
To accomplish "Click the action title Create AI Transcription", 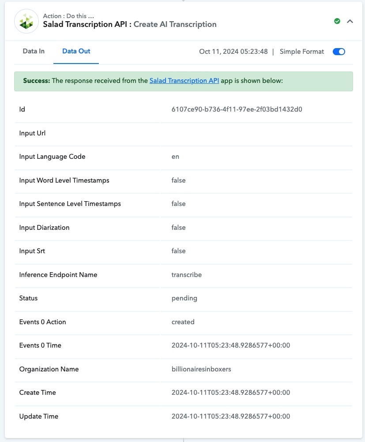I will click(x=175, y=24).
